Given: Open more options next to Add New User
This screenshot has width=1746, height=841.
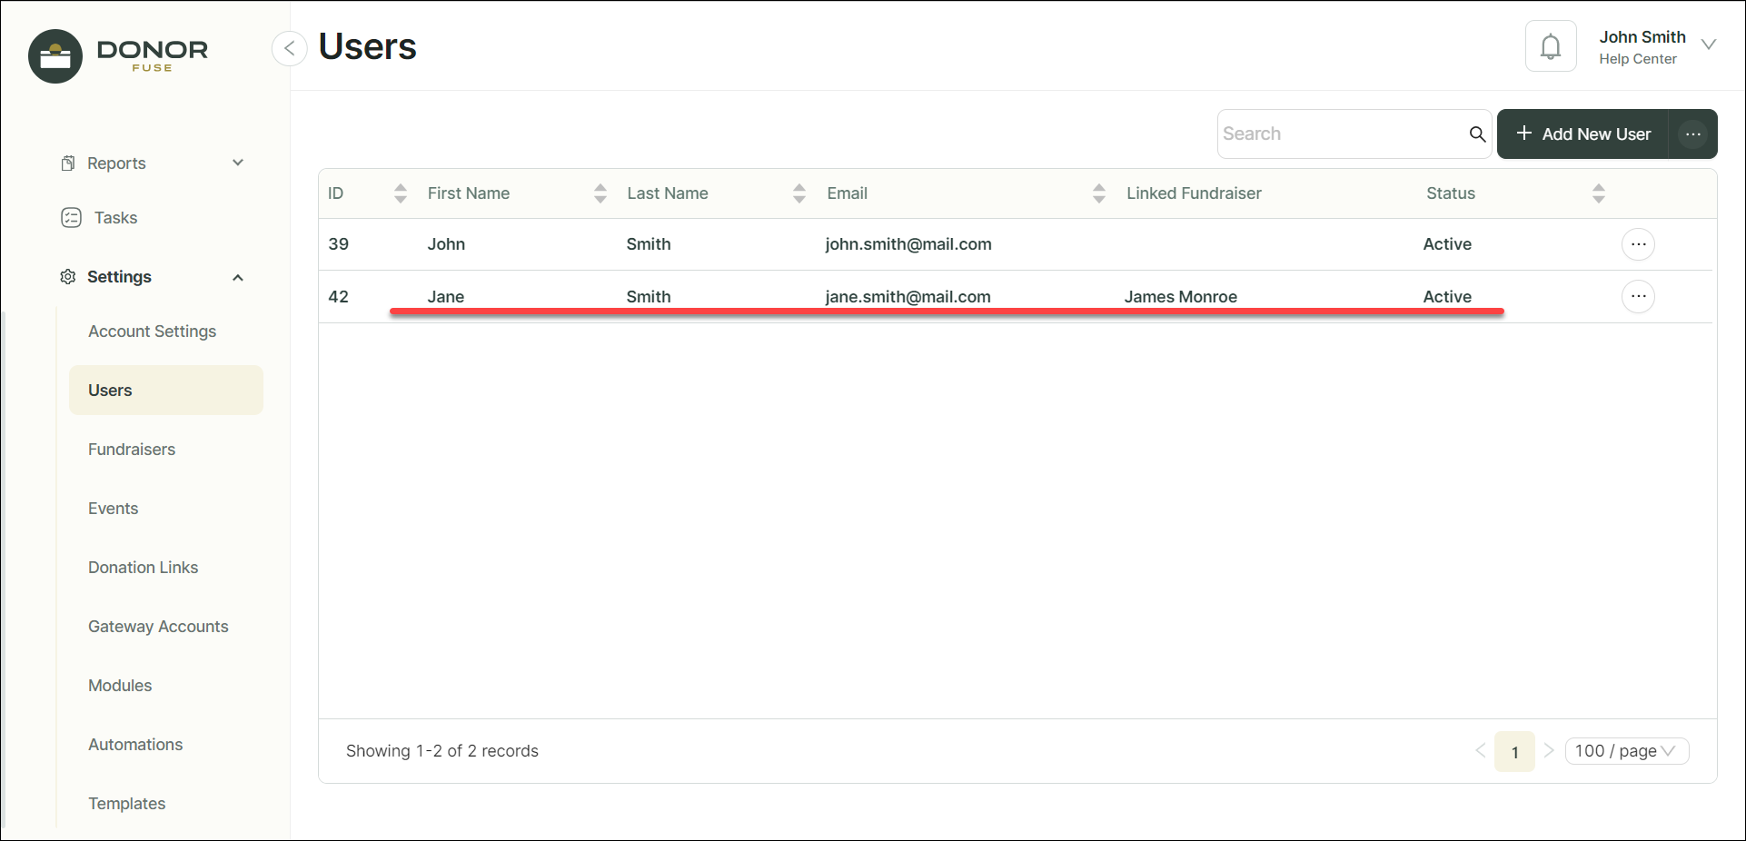Looking at the screenshot, I should point(1692,134).
